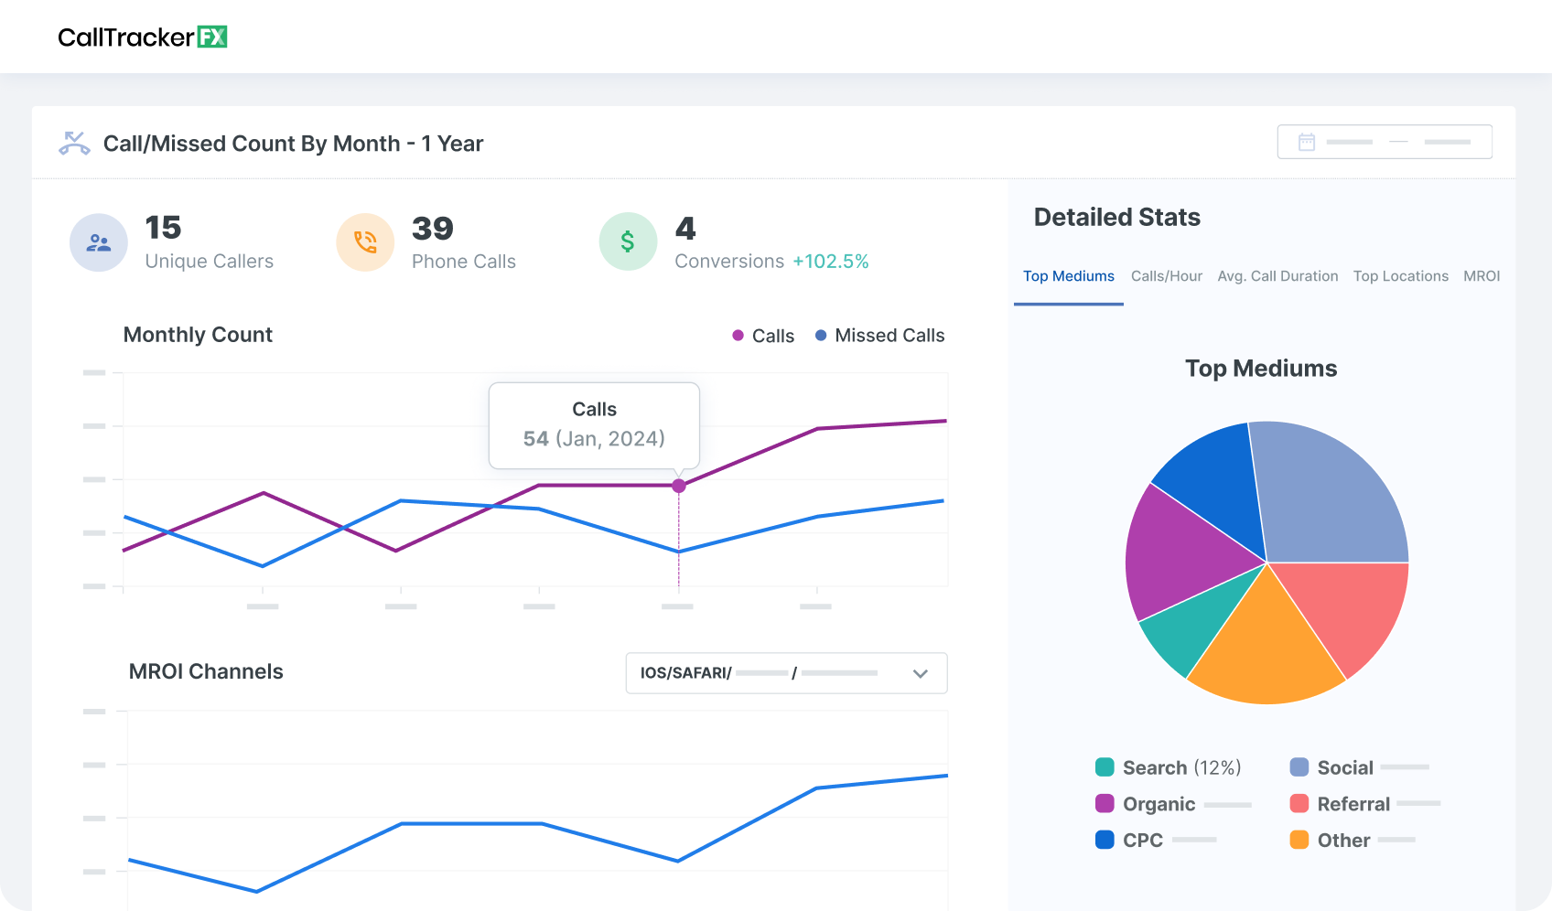
Task: Click the +102.5% conversions change indicator
Action: point(833,261)
